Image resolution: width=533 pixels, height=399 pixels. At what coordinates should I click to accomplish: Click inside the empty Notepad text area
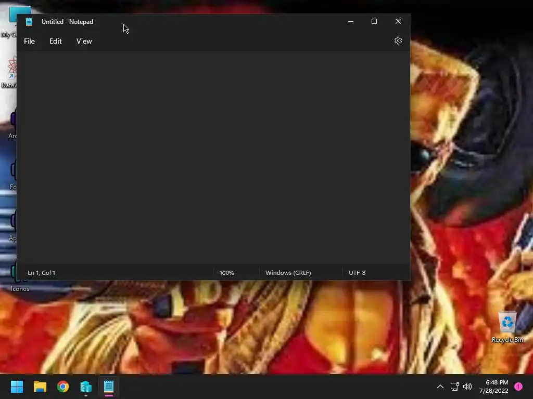(x=213, y=158)
